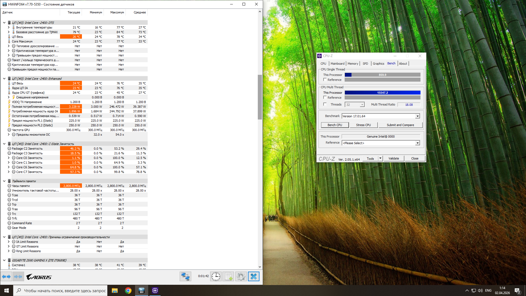Click the clock reset timer icon
The width and height of the screenshot is (526, 296).
(216, 277)
